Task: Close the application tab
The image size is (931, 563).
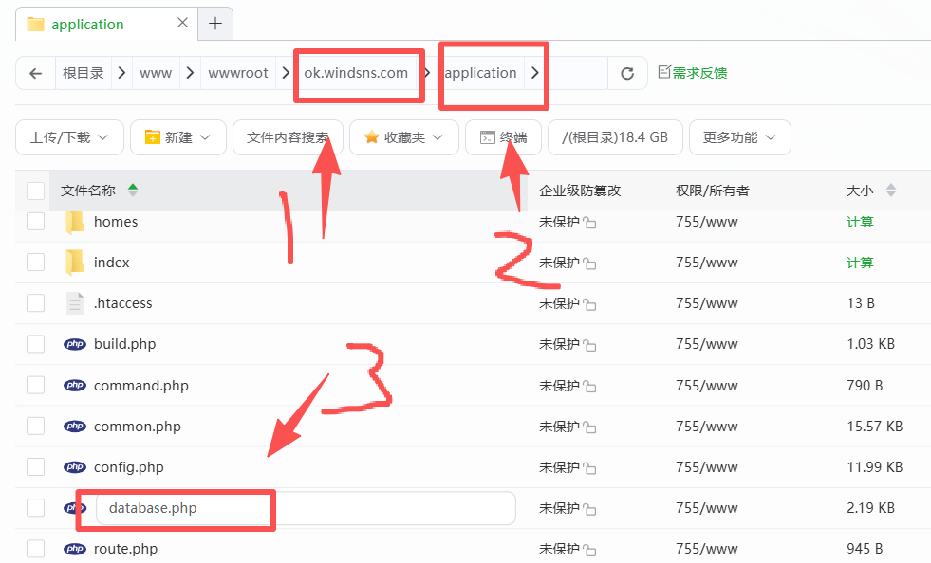Action: pos(182,24)
